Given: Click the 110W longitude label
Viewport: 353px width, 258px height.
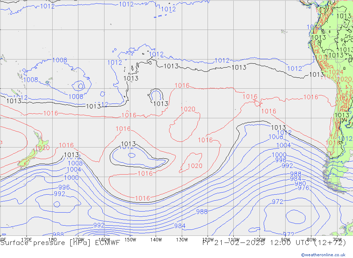Looking at the screenshot, I should 234,240.
